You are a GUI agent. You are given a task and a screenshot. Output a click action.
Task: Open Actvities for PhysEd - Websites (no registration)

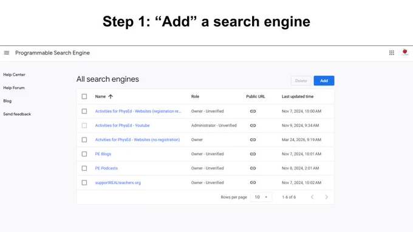[137, 139]
